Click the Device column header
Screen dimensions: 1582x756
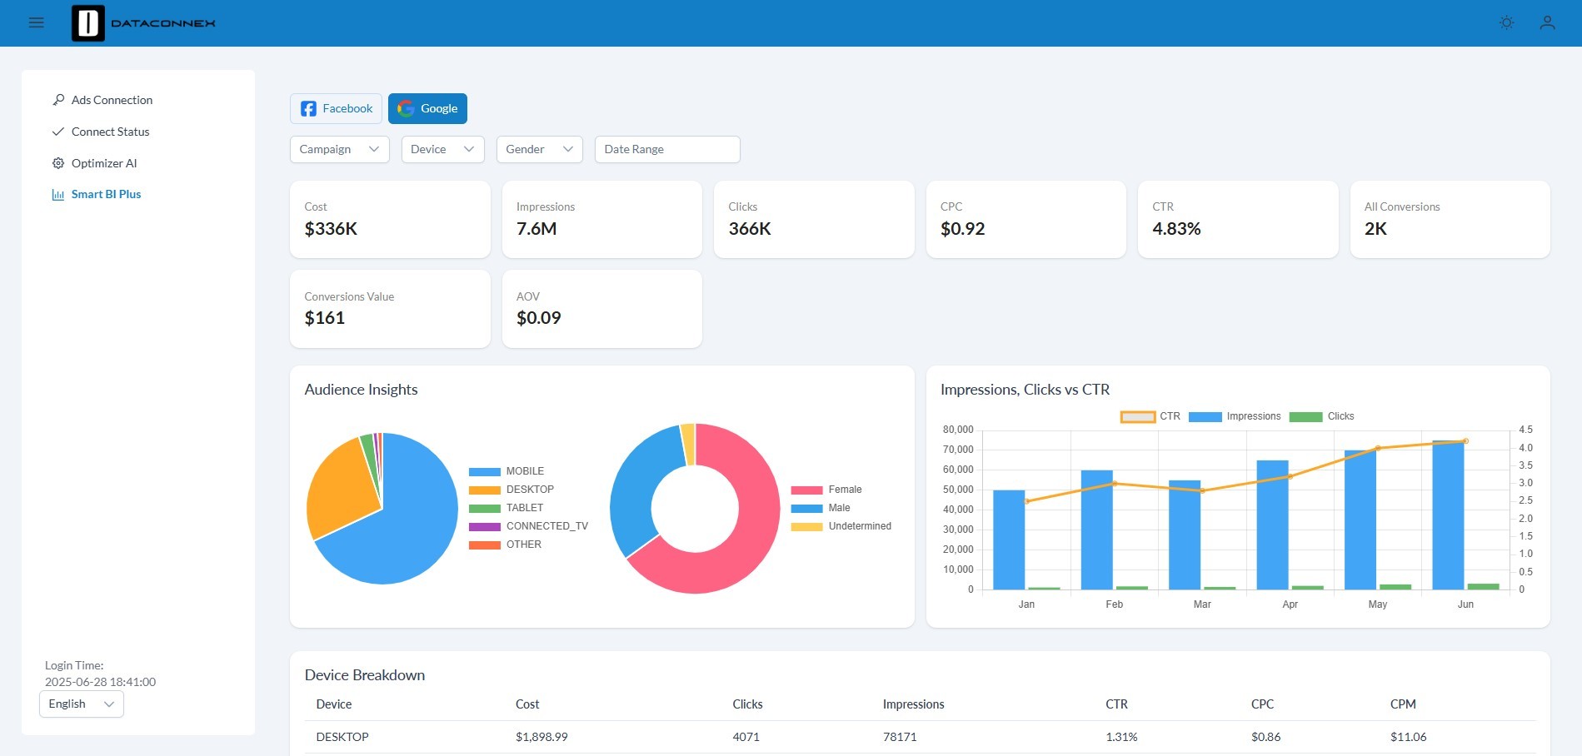pyautogui.click(x=334, y=704)
